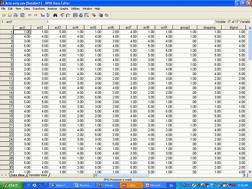
Task: Click the Go to Case icon
Action: (43, 15)
